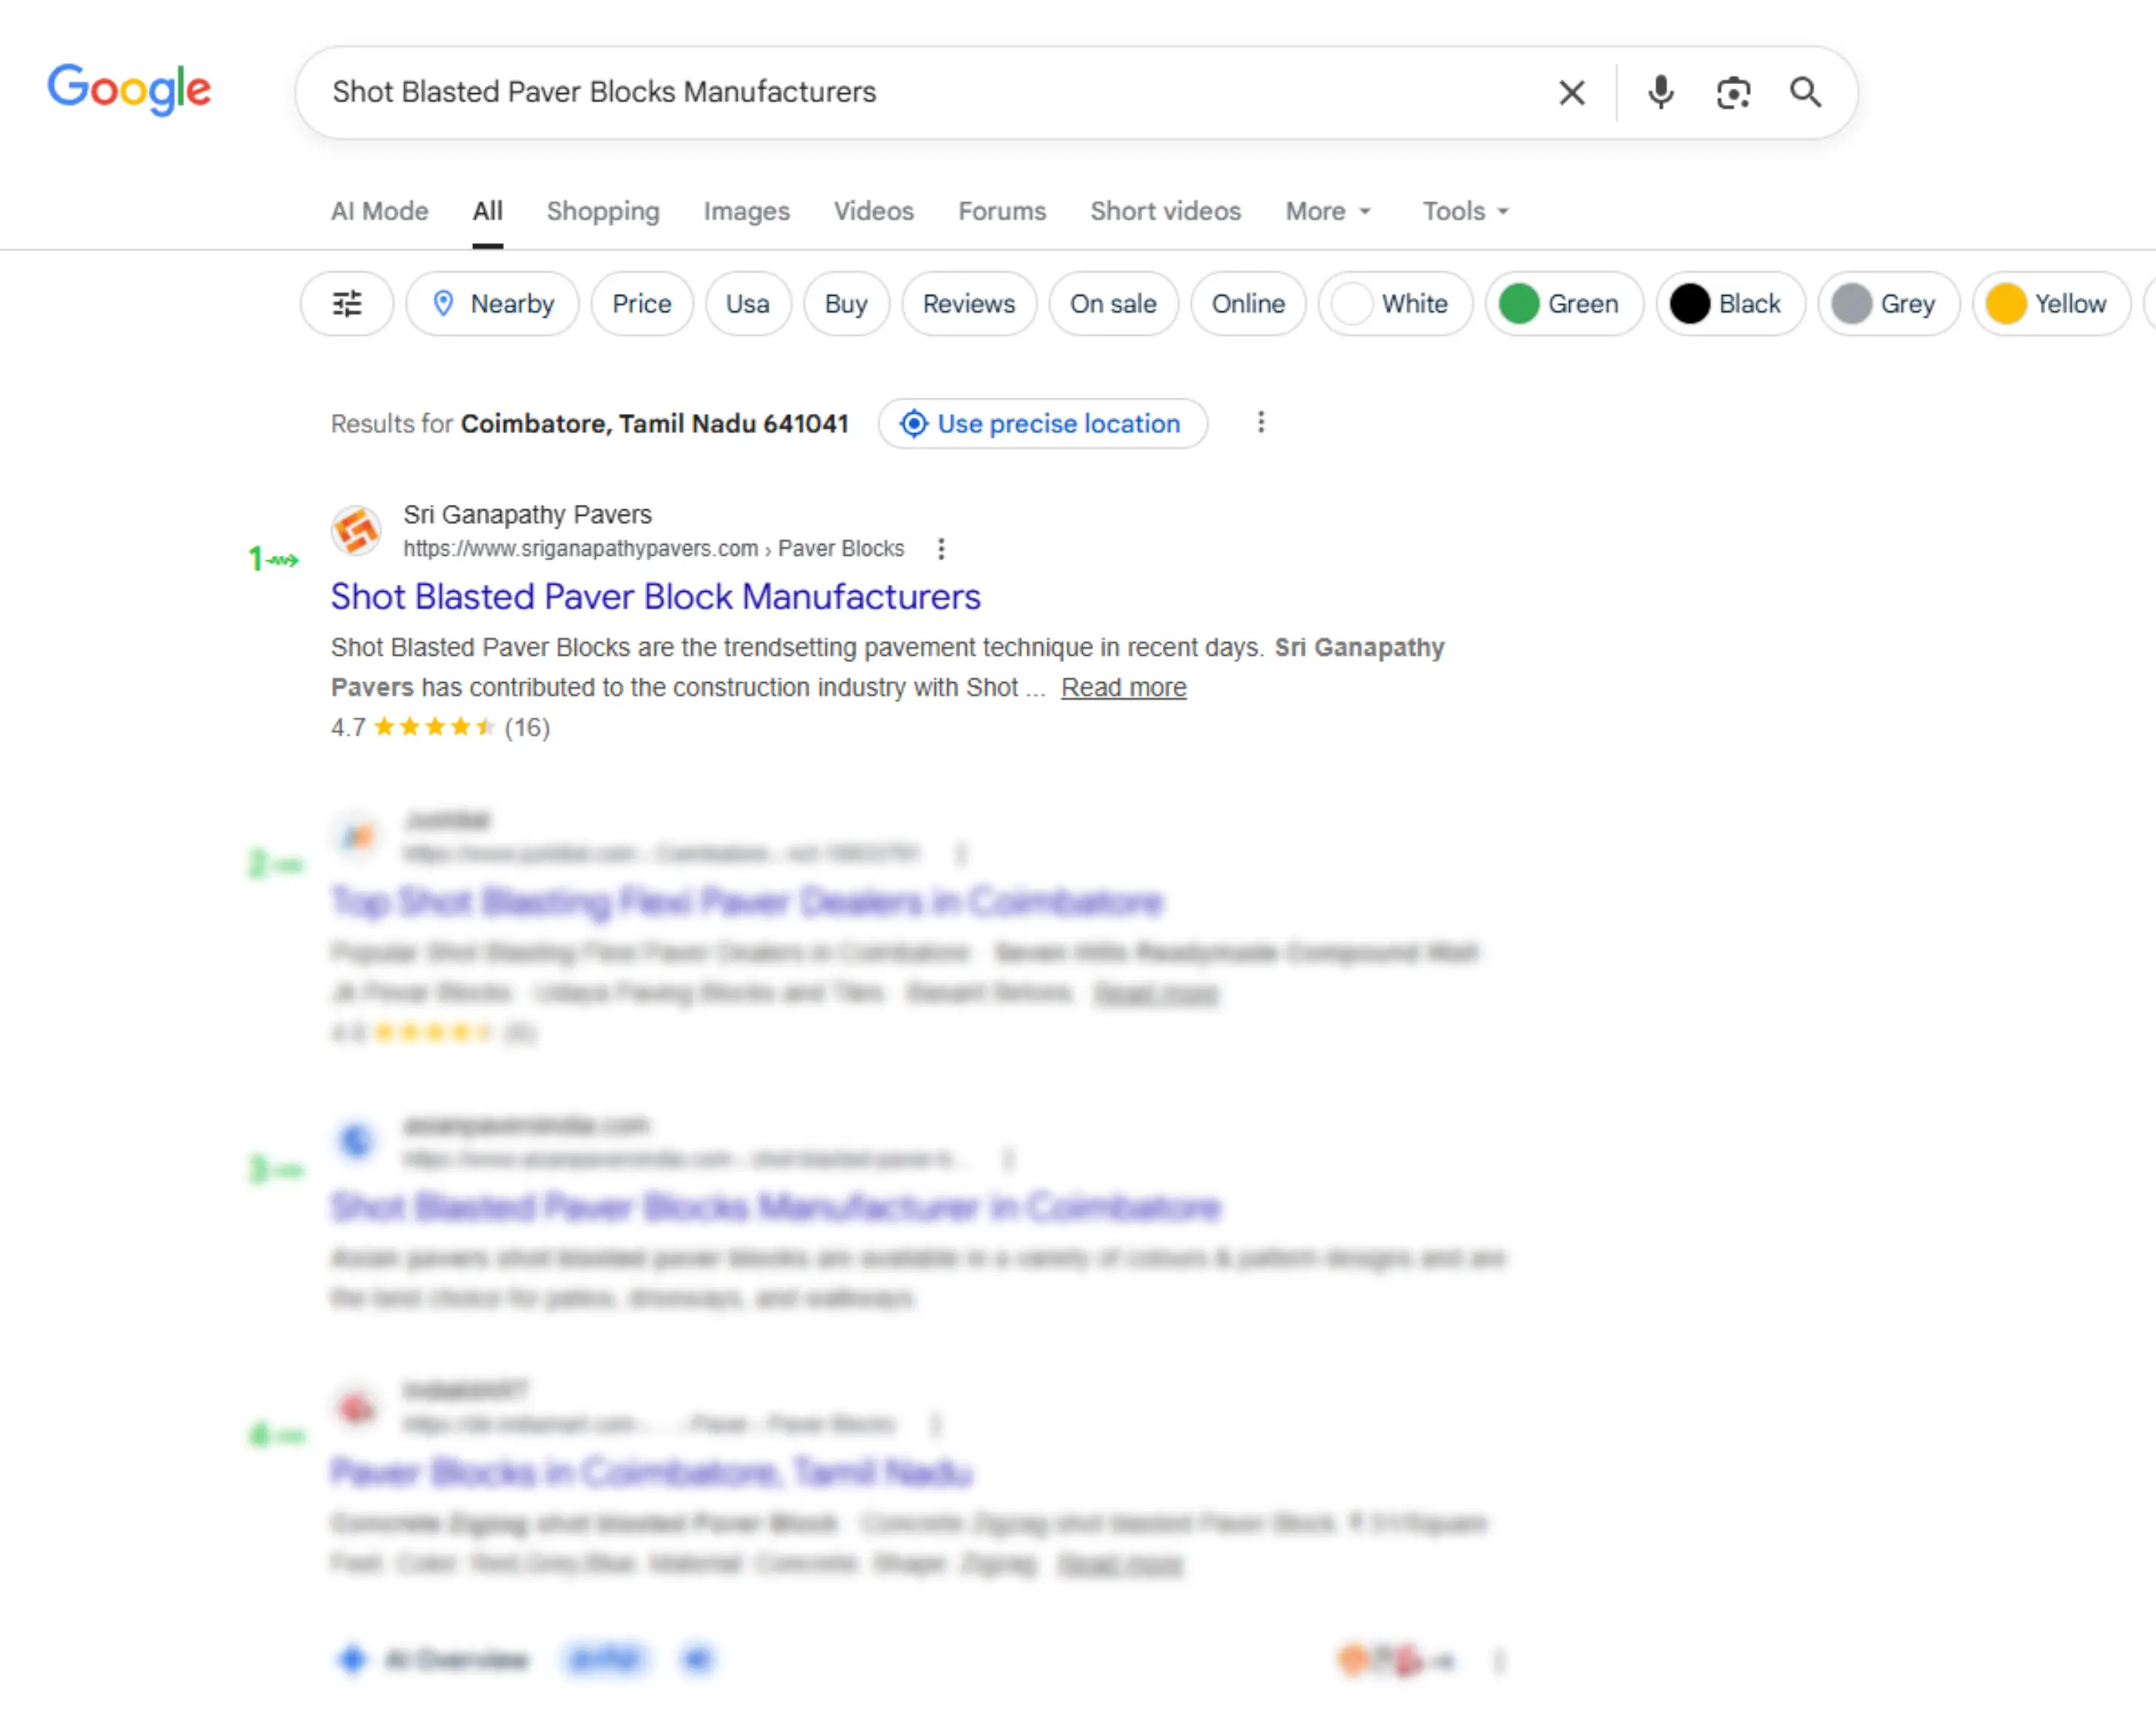Open the Images tab
The width and height of the screenshot is (2156, 1714).
[746, 211]
